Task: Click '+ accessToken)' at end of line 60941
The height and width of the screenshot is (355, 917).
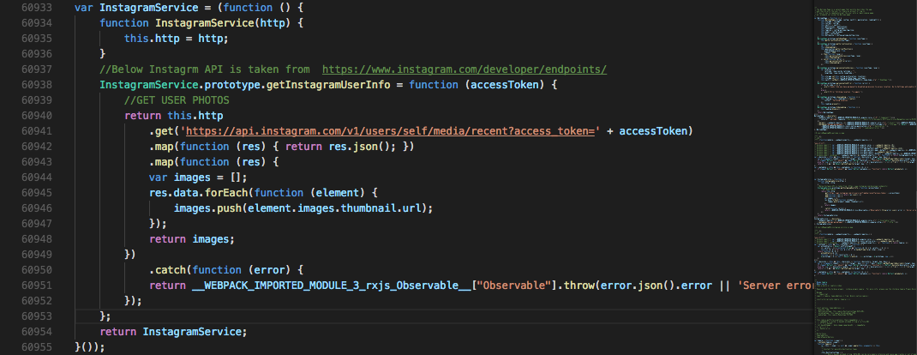Action: [649, 131]
